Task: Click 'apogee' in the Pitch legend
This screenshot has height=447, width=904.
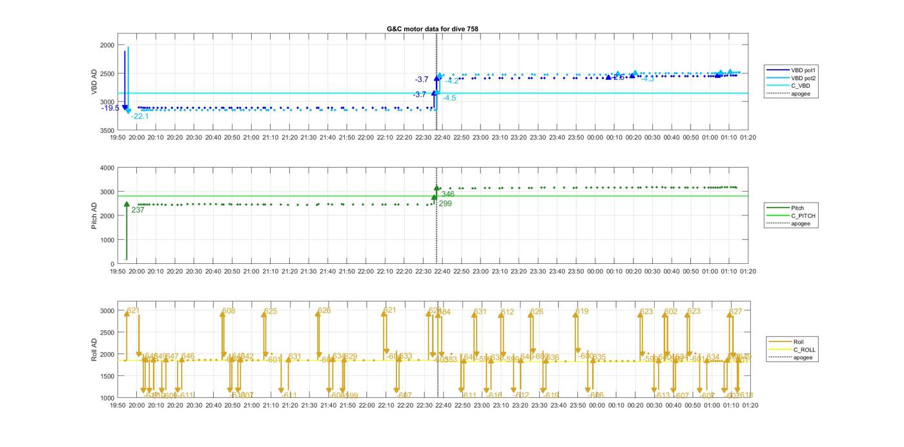Action: pos(801,224)
